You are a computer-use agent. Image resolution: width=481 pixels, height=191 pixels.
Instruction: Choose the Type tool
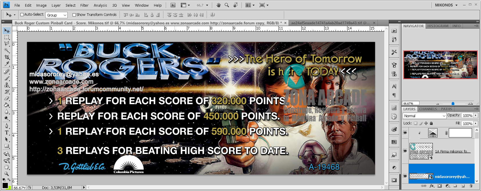coord(6,133)
